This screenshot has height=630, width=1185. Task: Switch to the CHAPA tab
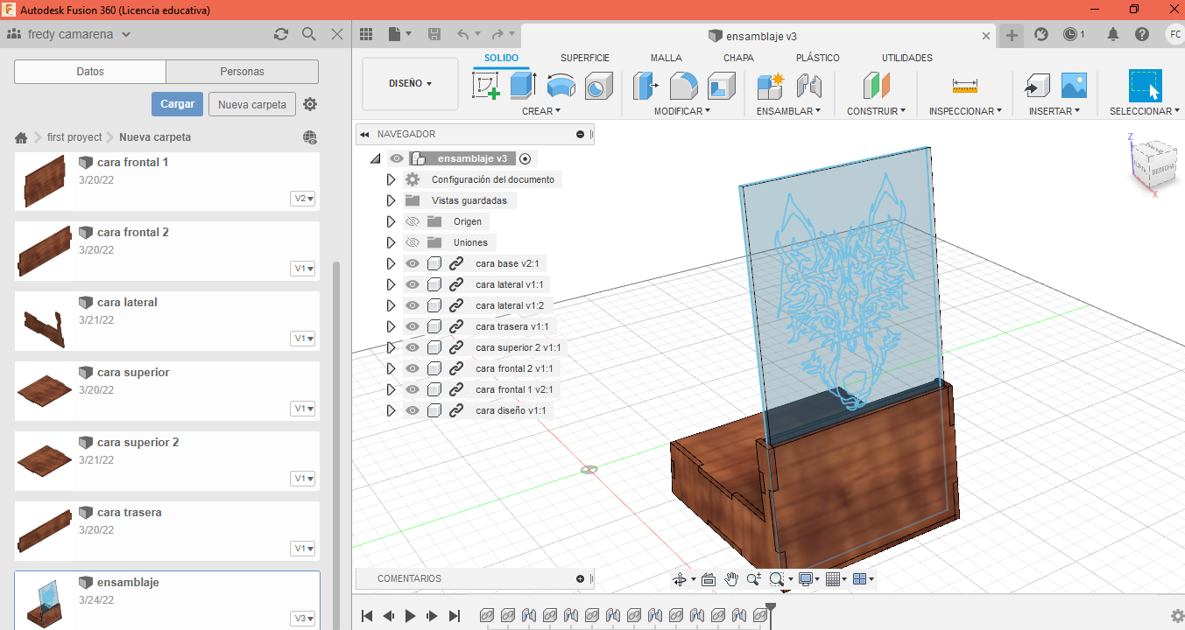pos(738,58)
